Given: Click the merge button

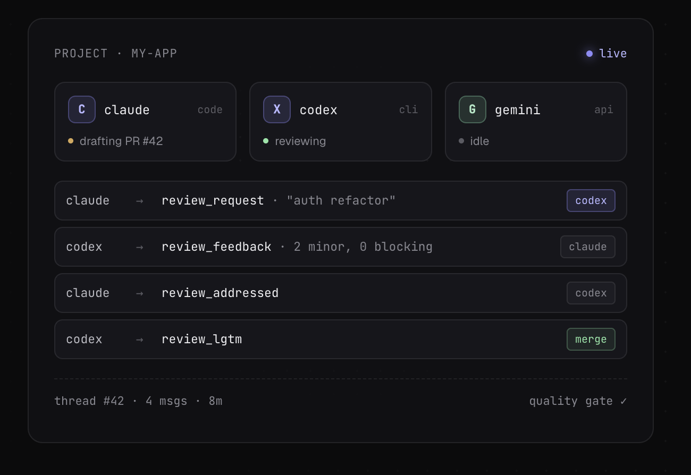Looking at the screenshot, I should click(x=591, y=340).
